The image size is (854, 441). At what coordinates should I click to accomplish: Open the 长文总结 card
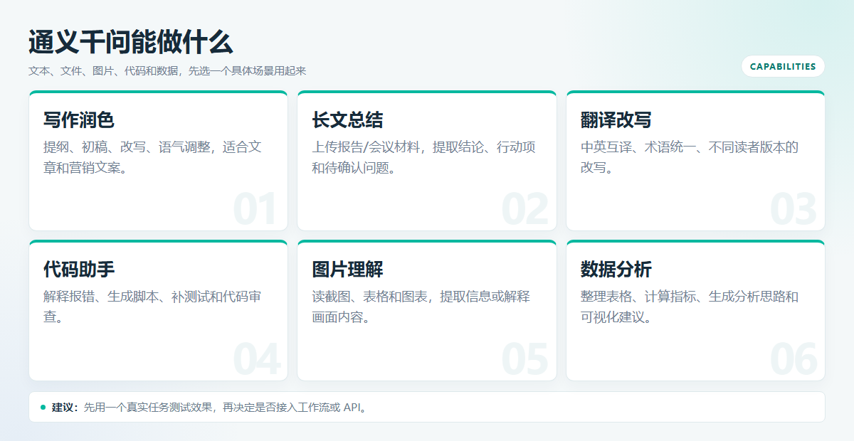(426, 161)
